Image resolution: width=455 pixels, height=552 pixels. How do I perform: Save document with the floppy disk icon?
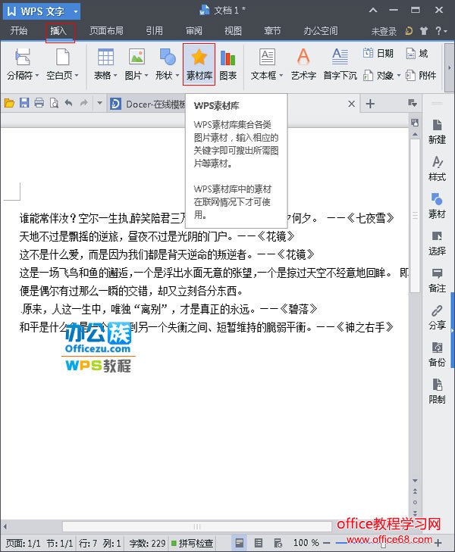coord(24,103)
